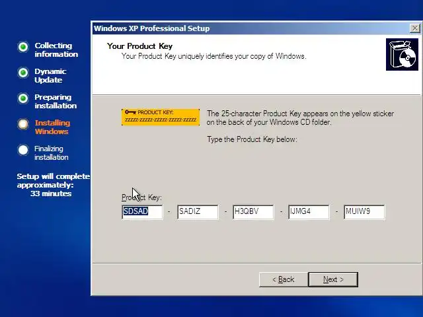
Task: Click the 'Collecting information' label
Action: [x=56, y=50]
